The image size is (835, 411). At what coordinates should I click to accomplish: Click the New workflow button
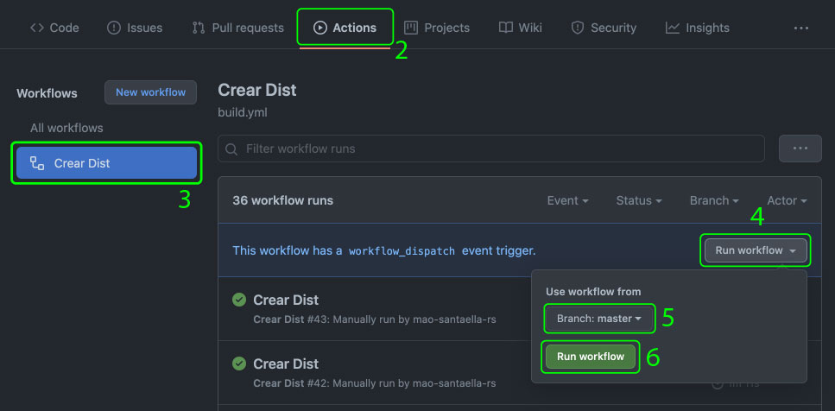151,92
